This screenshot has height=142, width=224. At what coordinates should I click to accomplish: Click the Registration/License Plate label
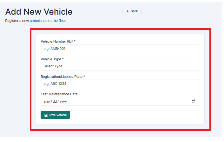[63, 77]
